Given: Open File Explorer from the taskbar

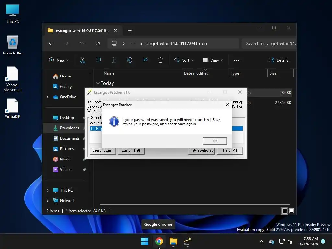Looking at the screenshot, I should [173, 241].
